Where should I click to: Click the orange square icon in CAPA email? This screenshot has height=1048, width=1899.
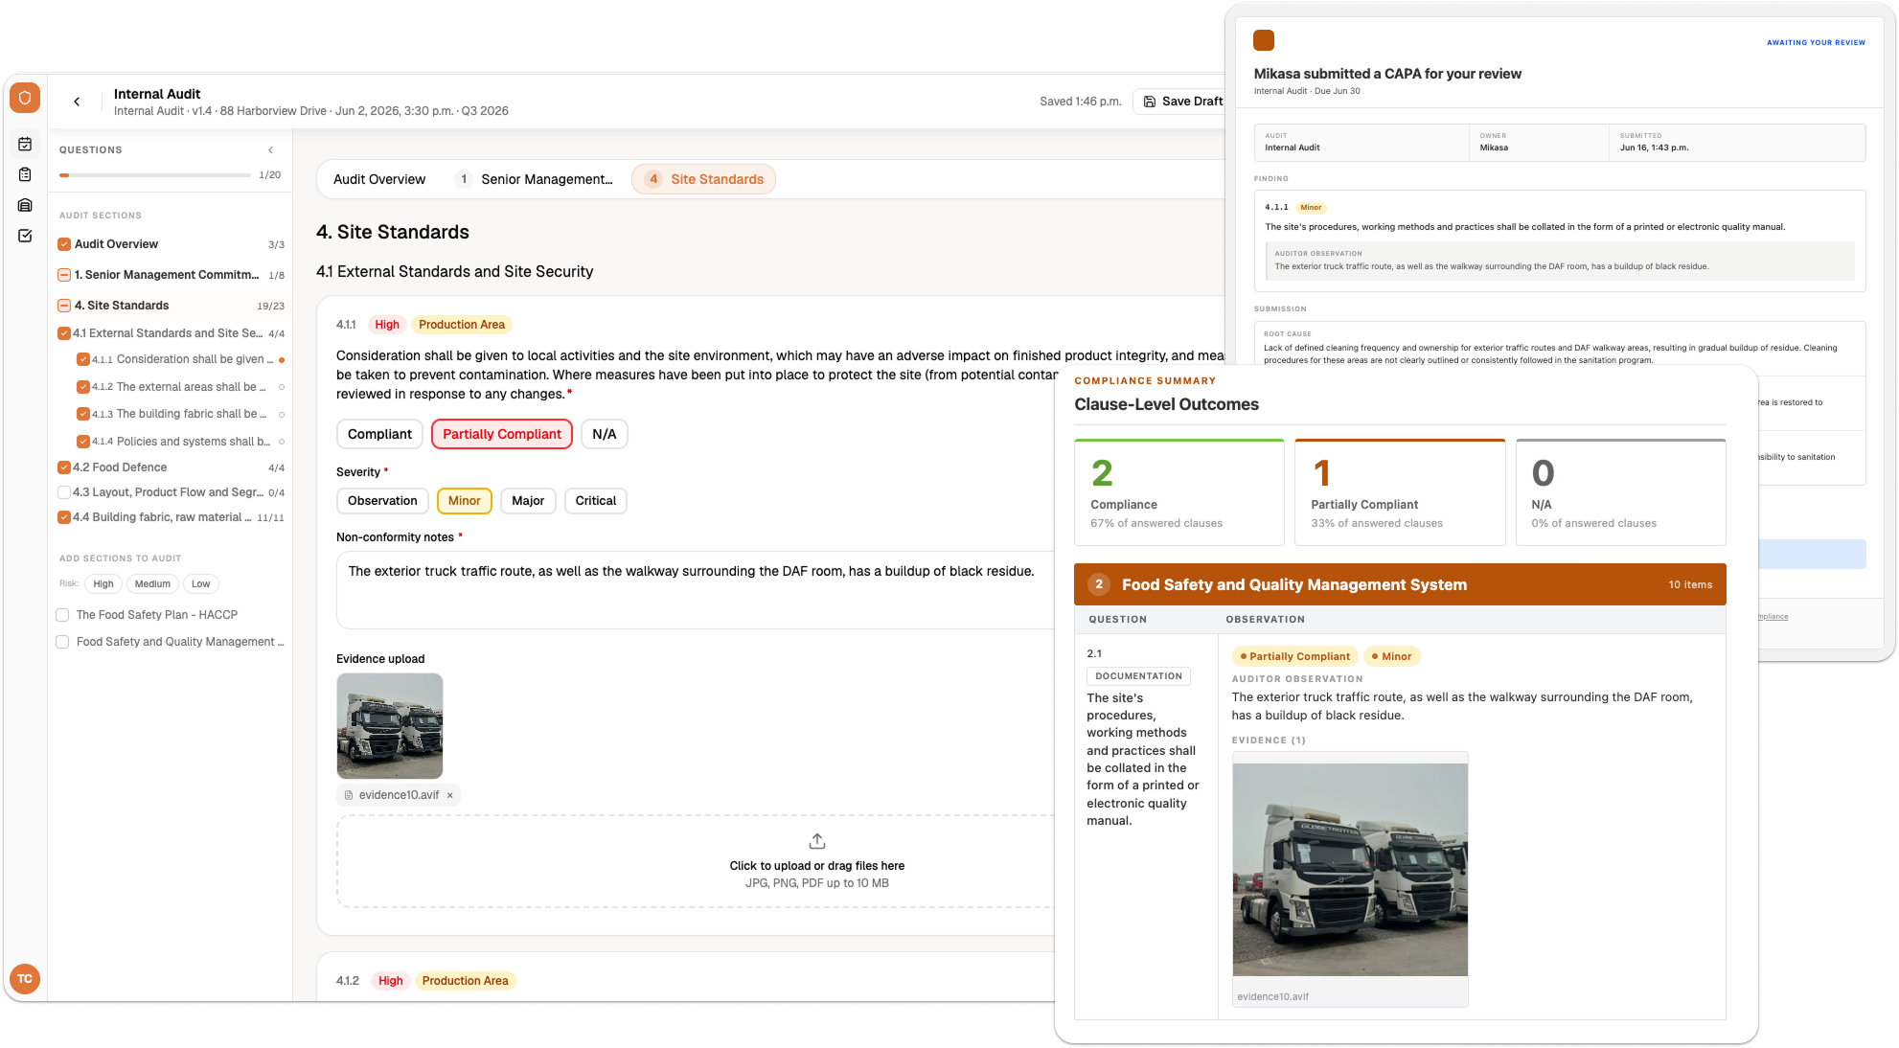tap(1264, 40)
